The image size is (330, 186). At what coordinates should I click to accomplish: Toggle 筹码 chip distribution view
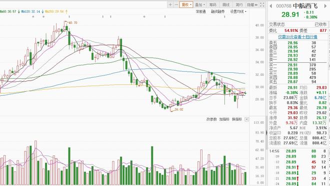(x=213, y=4)
